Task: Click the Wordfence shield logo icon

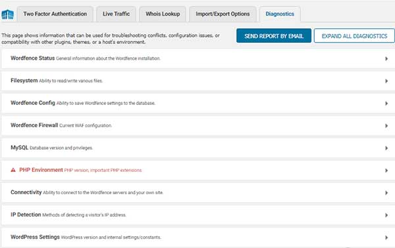Action: click(x=7, y=14)
